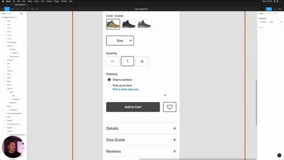Select the Comment tool
This screenshot has height=160, width=284.
pyautogui.click(x=37, y=9)
